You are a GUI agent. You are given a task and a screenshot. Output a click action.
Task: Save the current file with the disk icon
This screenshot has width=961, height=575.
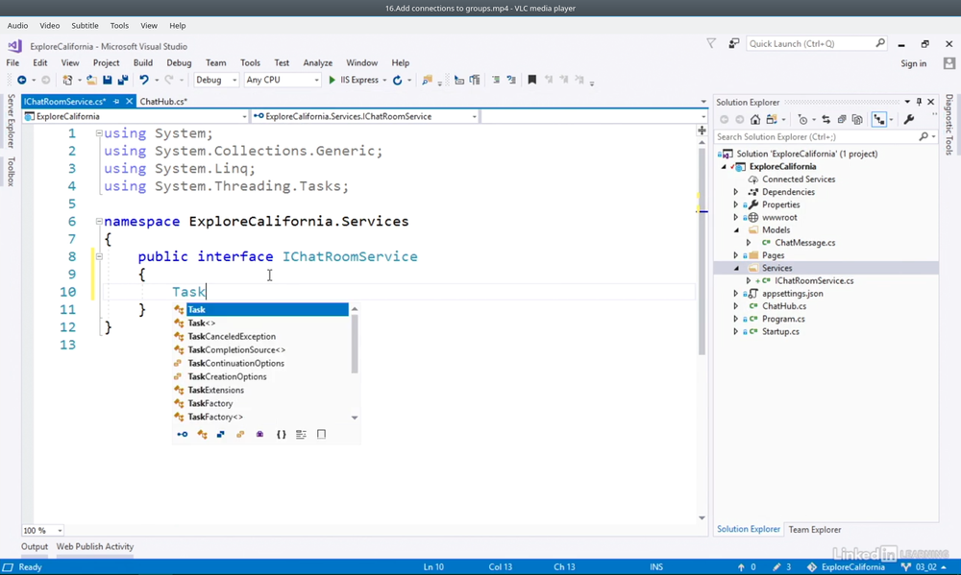(x=108, y=81)
